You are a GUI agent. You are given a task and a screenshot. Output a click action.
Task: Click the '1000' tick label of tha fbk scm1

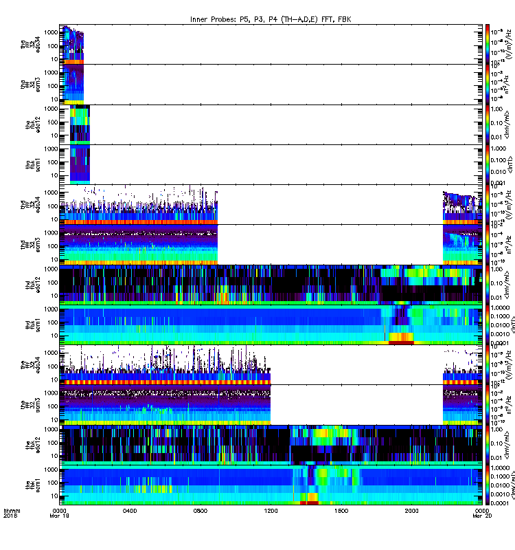pos(51,149)
